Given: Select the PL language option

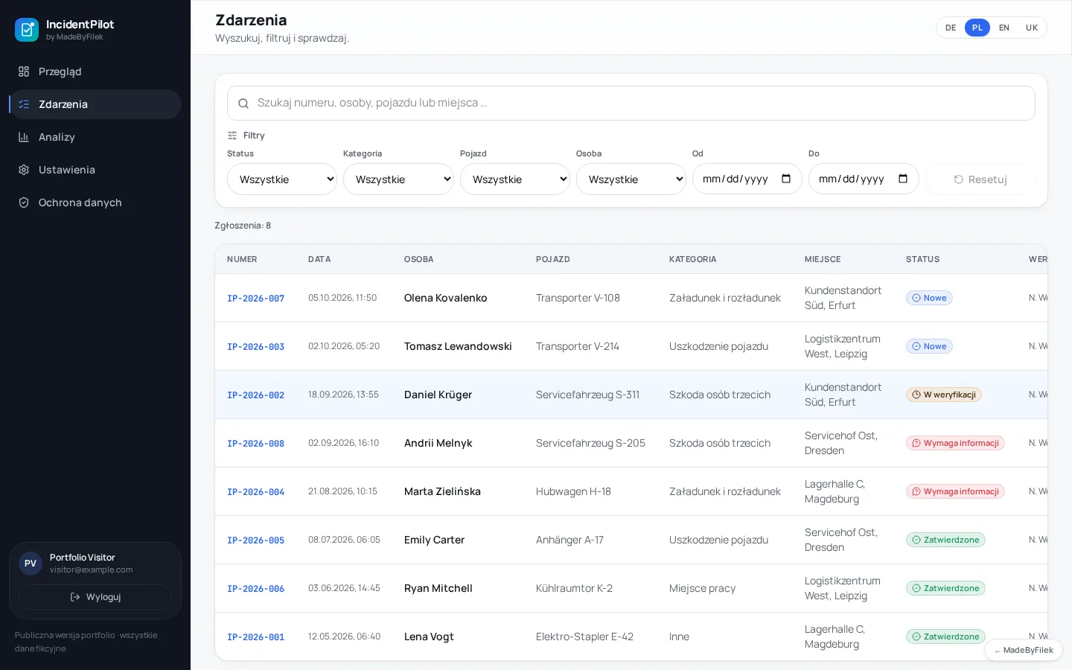Looking at the screenshot, I should [977, 28].
